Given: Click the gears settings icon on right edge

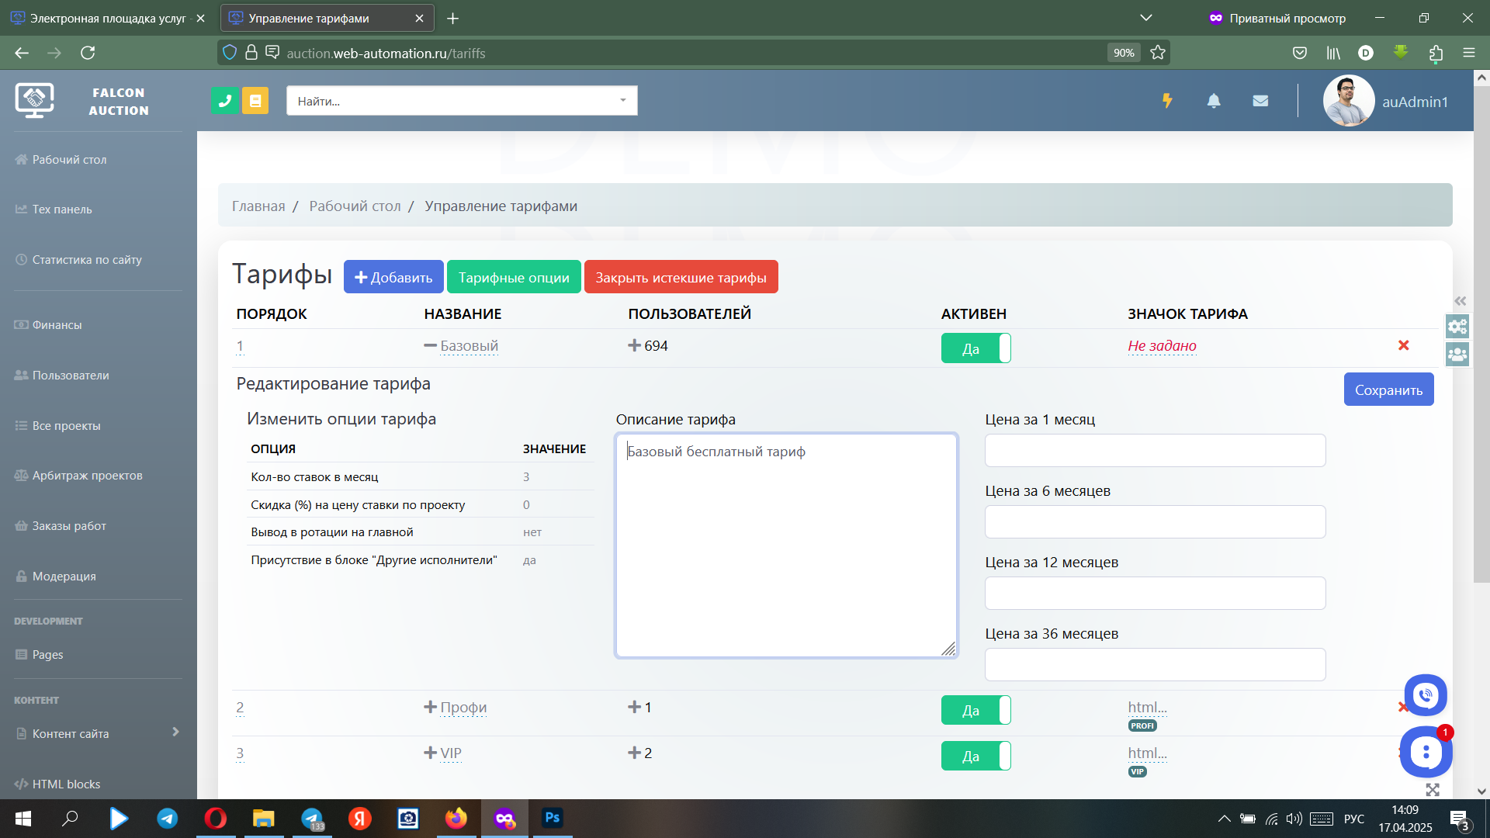Looking at the screenshot, I should (1457, 327).
